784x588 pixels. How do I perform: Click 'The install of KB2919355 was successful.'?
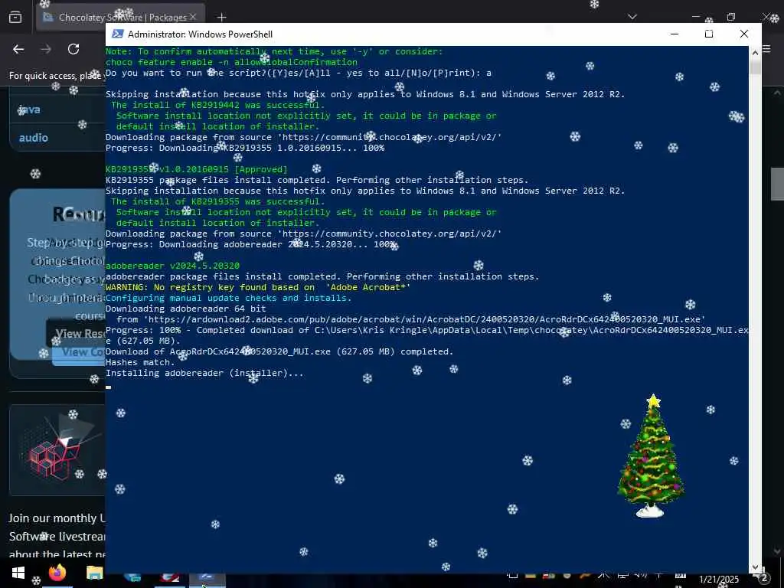click(x=218, y=201)
